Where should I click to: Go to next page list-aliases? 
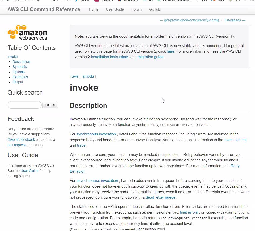click(x=235, y=20)
